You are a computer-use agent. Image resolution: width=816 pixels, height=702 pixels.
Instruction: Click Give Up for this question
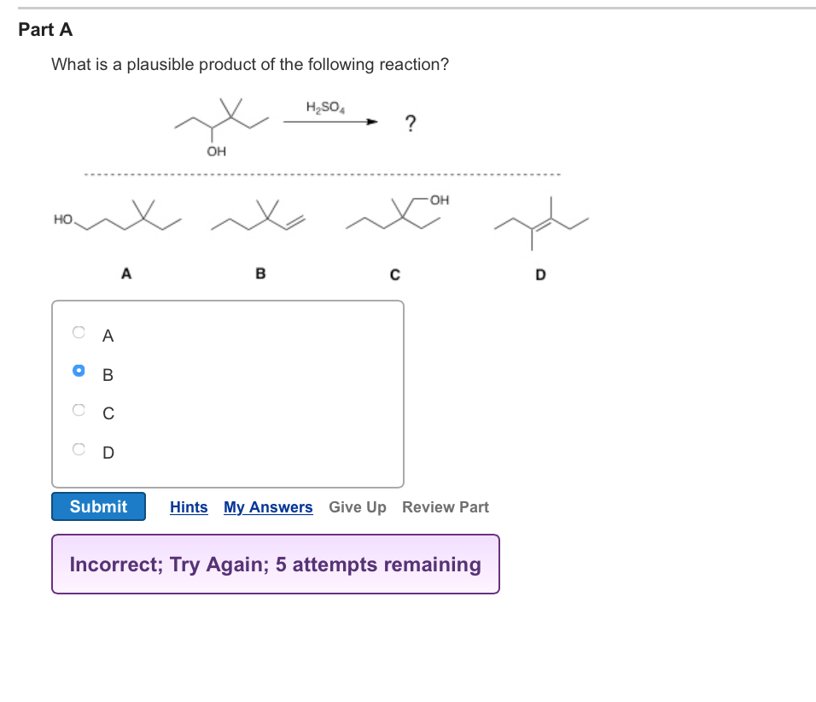pyautogui.click(x=358, y=506)
